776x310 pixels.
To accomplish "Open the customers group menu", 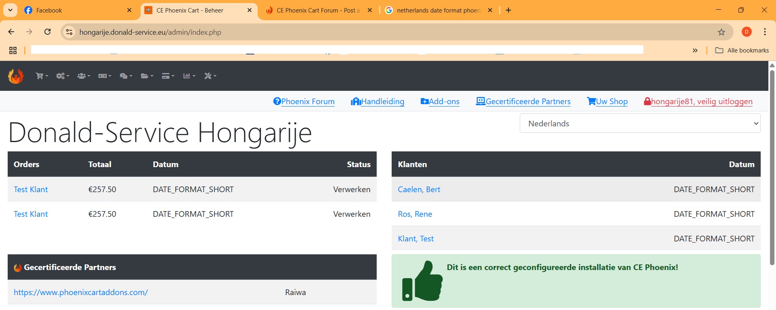I will coord(84,76).
